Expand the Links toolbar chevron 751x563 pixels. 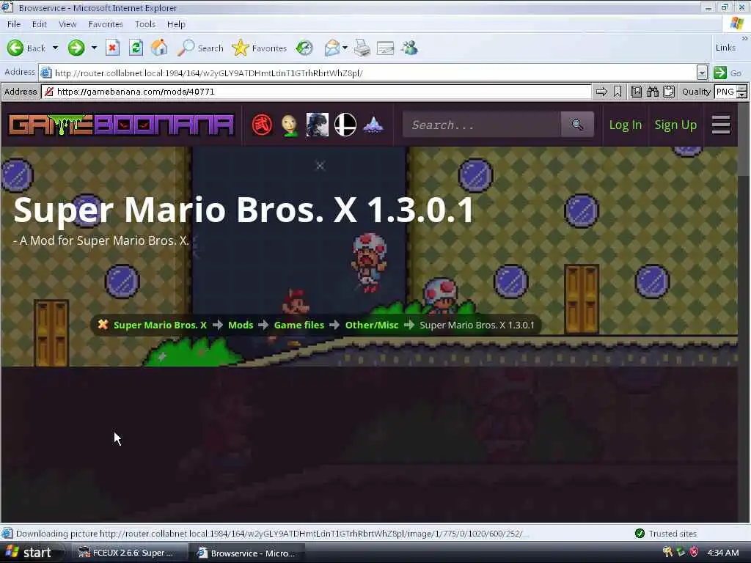[744, 38]
